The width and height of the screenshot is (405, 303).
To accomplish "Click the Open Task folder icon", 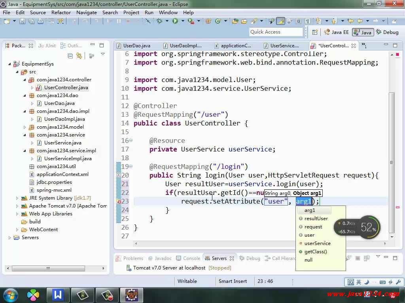I will (x=244, y=21).
